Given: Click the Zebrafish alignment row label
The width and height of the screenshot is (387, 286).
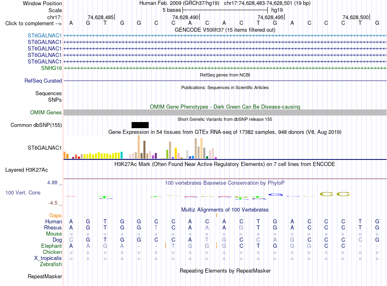Looking at the screenshot, I should coord(51,264).
